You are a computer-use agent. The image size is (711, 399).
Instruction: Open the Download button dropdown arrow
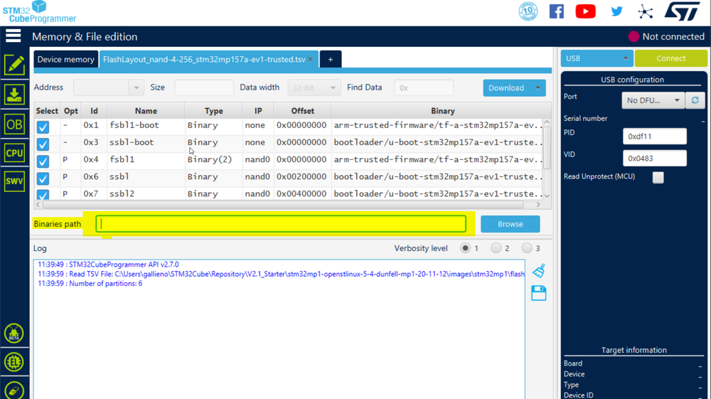[x=538, y=88]
